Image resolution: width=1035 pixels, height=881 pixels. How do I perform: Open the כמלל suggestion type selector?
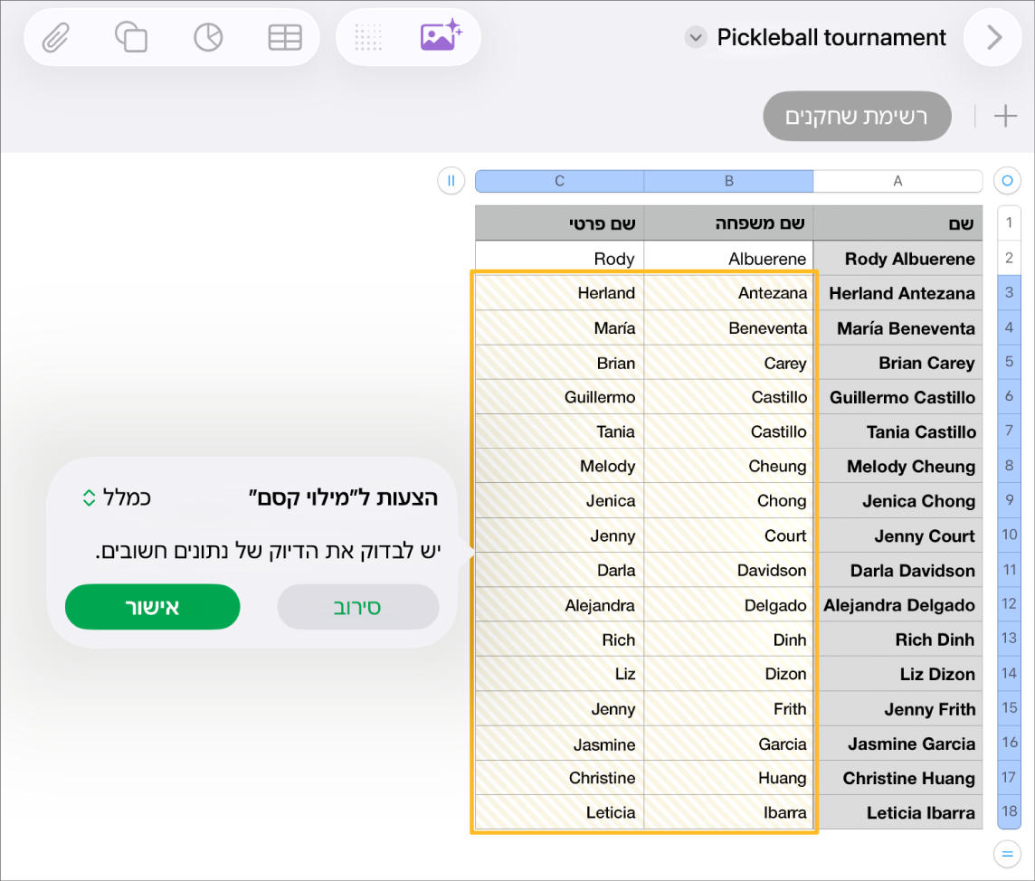click(117, 497)
